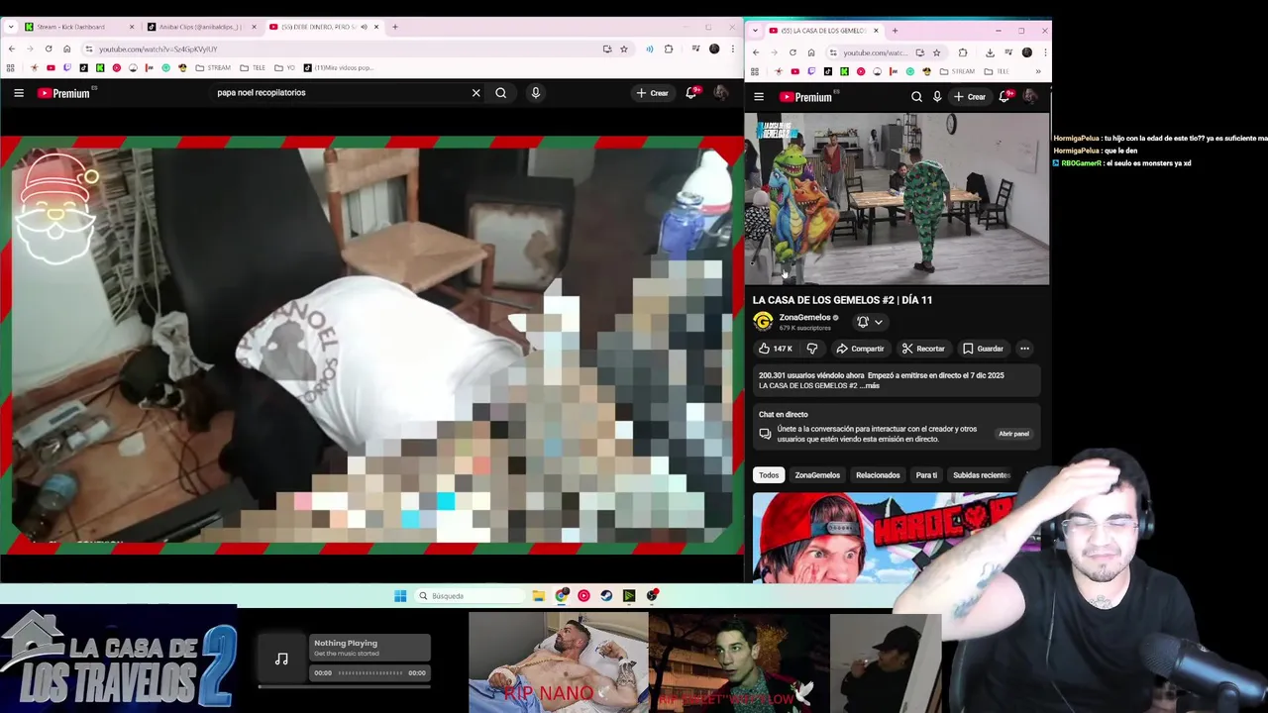Select the ZonaGemelos filter chip

(817, 475)
